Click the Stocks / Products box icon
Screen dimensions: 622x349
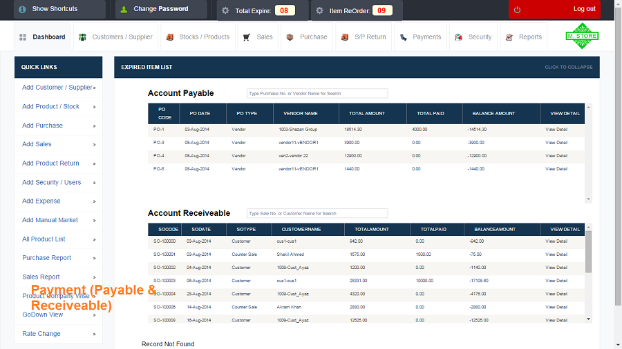[x=170, y=37]
